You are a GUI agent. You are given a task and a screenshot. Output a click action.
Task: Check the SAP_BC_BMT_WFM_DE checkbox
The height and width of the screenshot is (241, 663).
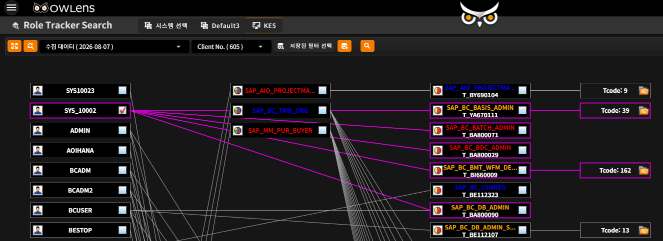coord(522,170)
